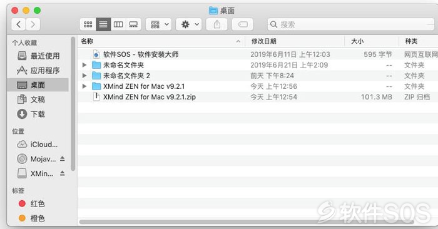The height and width of the screenshot is (229, 438).
Task: Click the webloc icon of 软件SOS file
Action: point(96,54)
